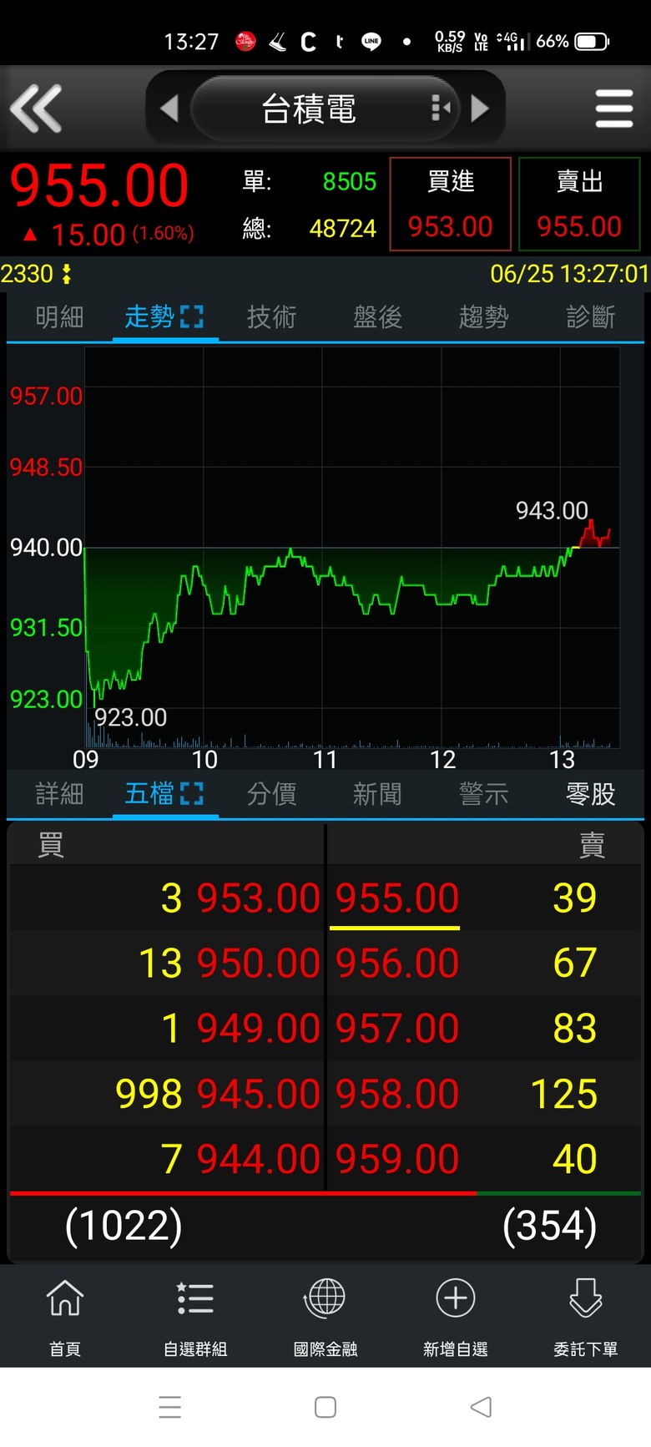Image resolution: width=651 pixels, height=1447 pixels.
Task: Tap the total volume 48724
Action: (343, 228)
